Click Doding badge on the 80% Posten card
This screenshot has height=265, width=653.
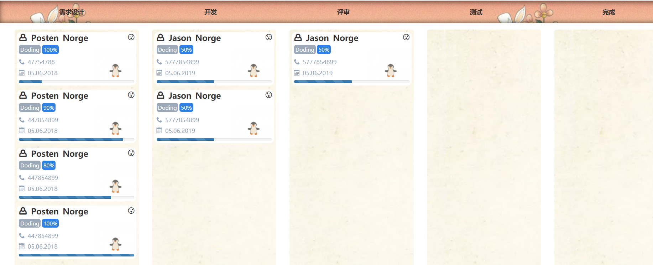30,165
